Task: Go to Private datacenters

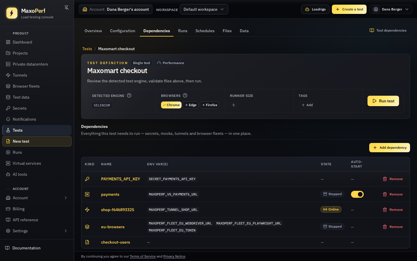Action: coord(37,64)
